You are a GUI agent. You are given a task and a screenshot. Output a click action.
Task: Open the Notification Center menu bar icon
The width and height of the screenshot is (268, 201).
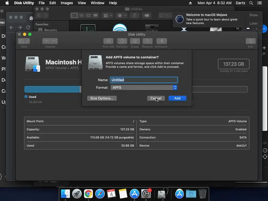click(259, 3)
